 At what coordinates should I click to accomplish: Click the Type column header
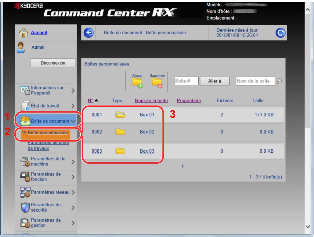pos(117,101)
